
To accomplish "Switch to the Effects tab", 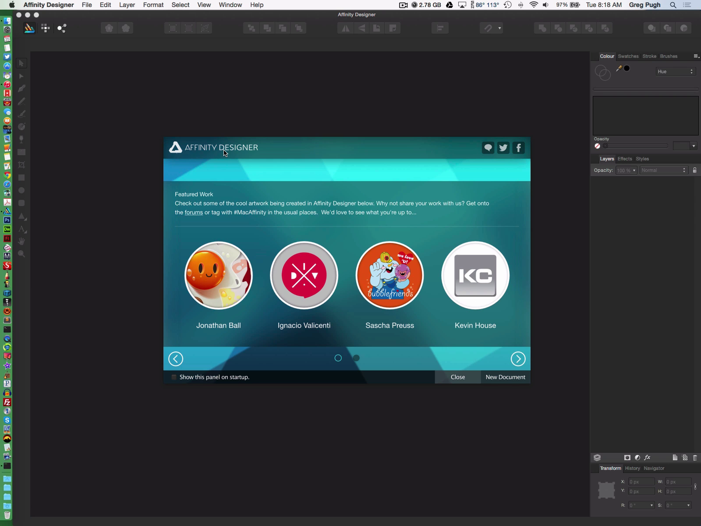I will (625, 159).
